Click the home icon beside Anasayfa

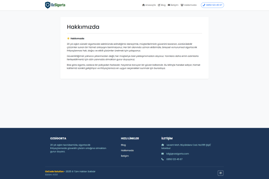tap(143, 5)
